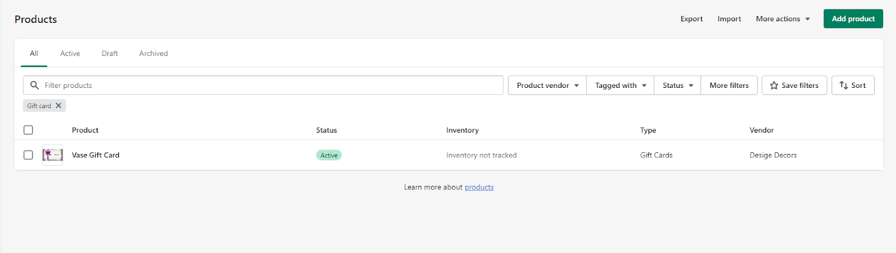Screen dimensions: 896x253
Task: Click the Active status badge
Action: click(329, 155)
